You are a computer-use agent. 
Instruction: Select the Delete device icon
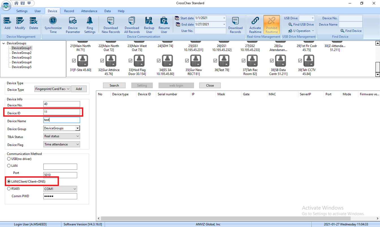tap(33, 23)
